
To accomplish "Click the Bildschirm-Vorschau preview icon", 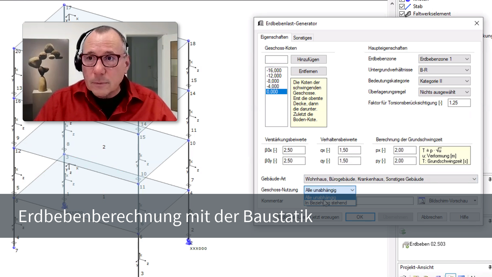I will tap(422, 201).
